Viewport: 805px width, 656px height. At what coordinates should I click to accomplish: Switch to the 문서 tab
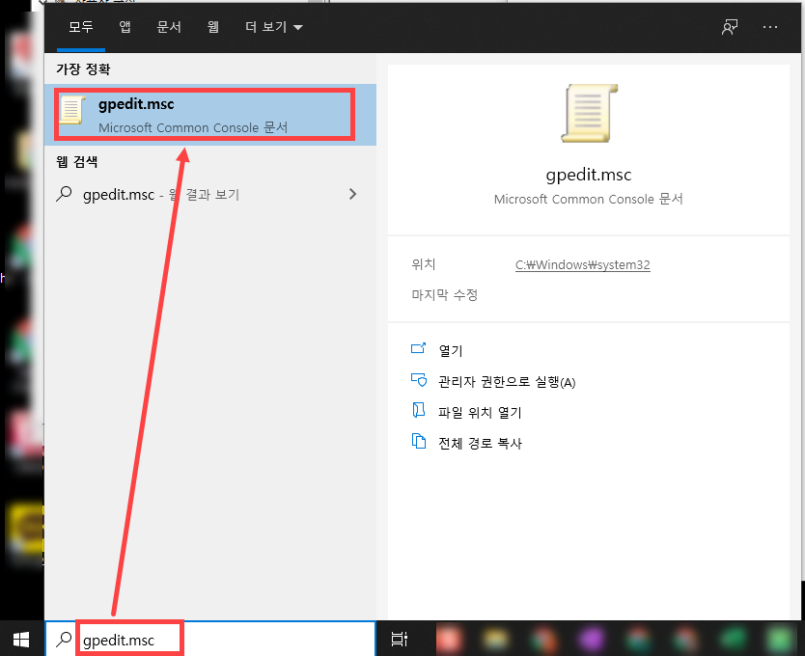169,27
